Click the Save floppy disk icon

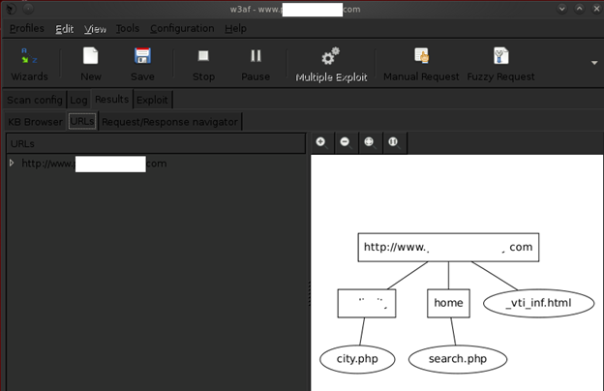tap(142, 64)
